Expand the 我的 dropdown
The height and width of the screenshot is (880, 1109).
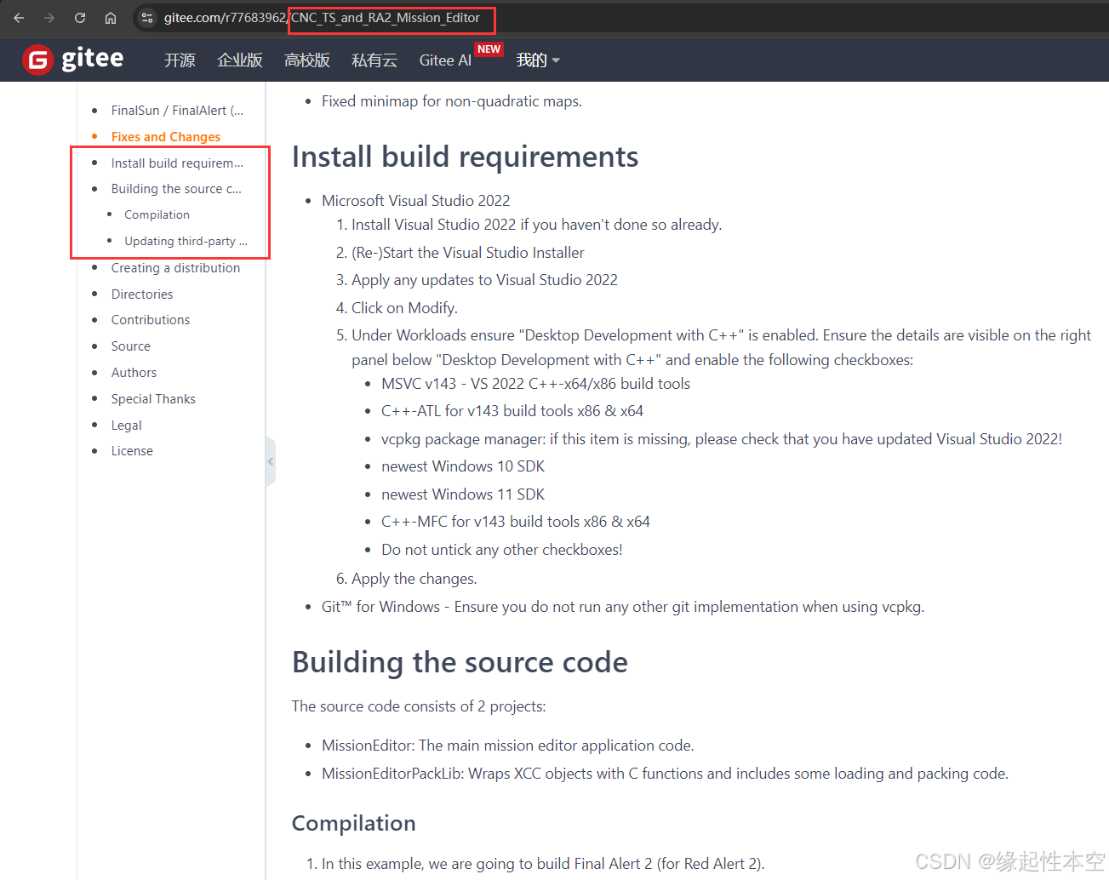click(538, 60)
